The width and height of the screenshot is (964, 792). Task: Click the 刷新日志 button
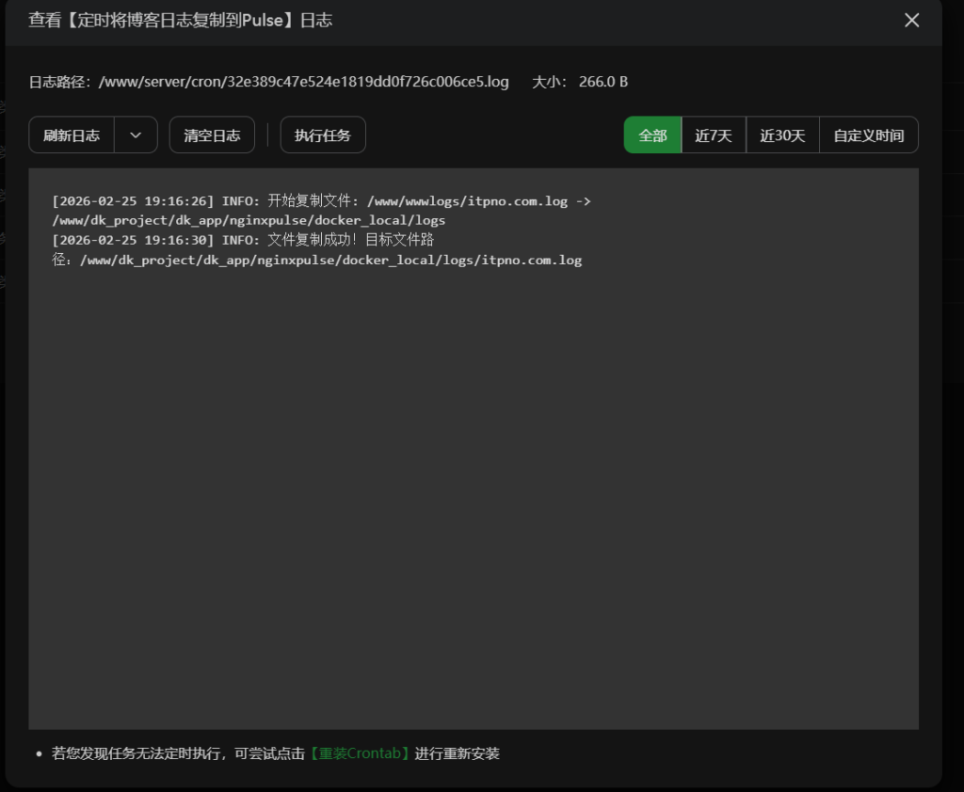point(72,135)
